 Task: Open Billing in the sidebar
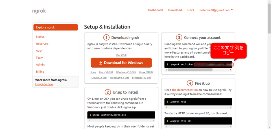pos(40,72)
